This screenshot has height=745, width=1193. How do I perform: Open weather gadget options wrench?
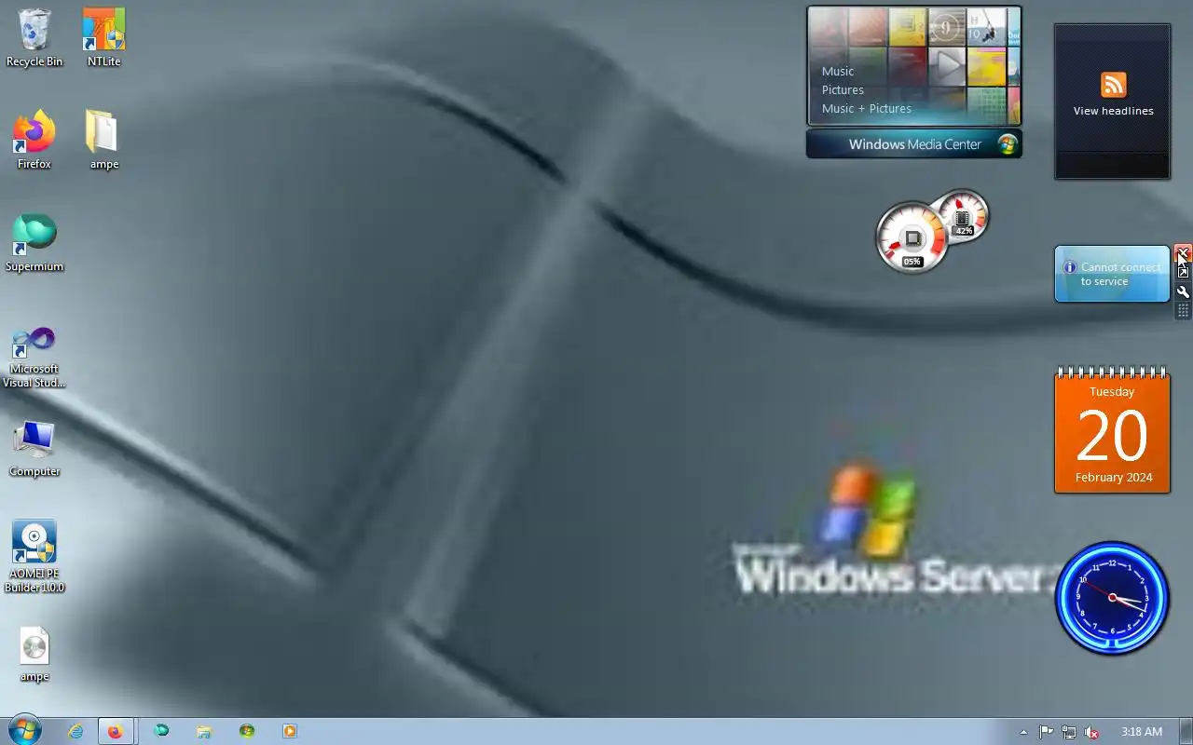click(1183, 291)
